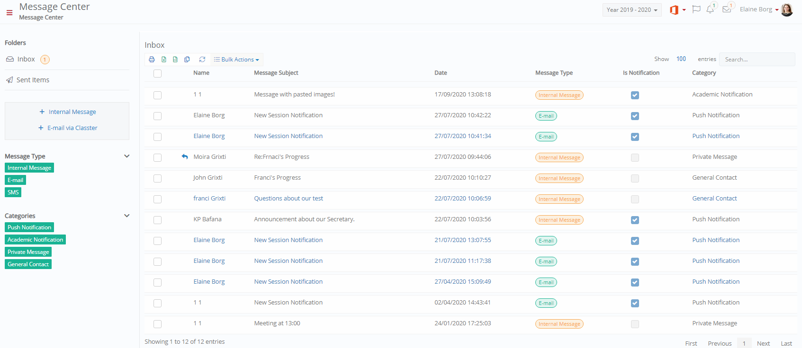Select checkbox for Meeting at 13:00 message
This screenshot has height=348, width=802.
pyautogui.click(x=158, y=324)
